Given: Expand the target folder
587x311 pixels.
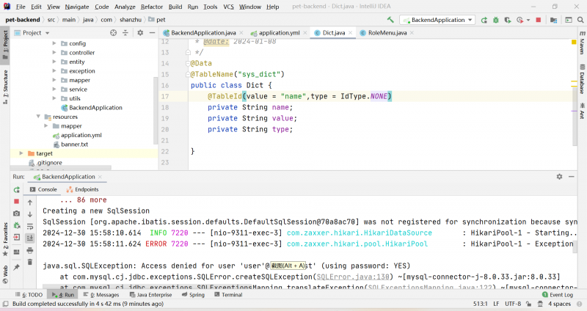Looking at the screenshot, I should coord(21,153).
